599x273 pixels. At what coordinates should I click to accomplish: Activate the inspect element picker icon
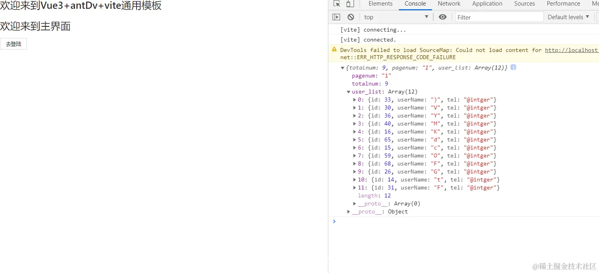337,4
